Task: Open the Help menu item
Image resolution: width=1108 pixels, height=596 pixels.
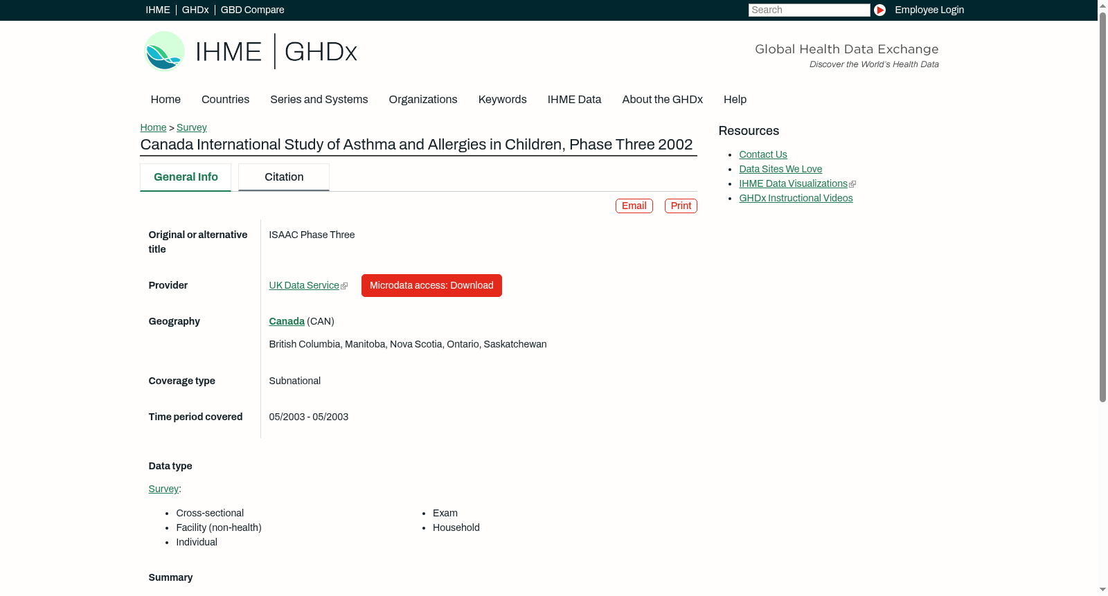Action: pyautogui.click(x=735, y=100)
